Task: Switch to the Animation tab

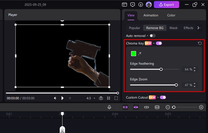Action: point(151,15)
